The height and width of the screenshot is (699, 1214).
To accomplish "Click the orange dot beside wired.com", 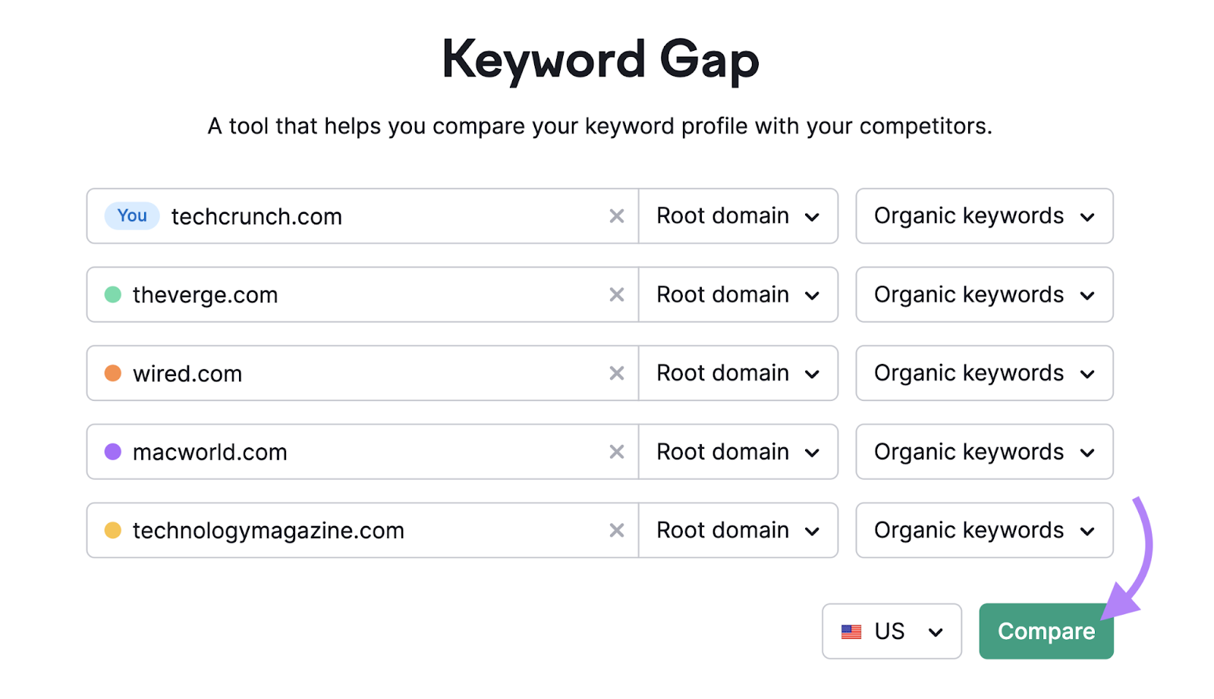I will click(112, 373).
